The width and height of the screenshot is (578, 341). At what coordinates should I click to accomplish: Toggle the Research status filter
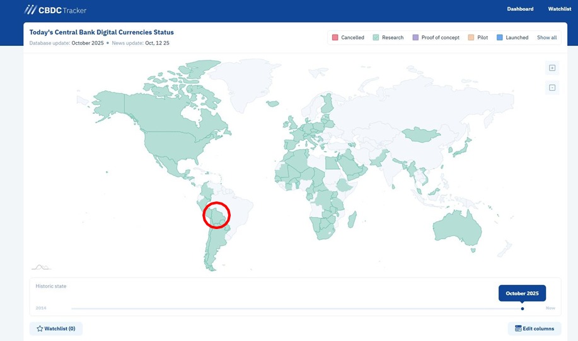tap(388, 38)
